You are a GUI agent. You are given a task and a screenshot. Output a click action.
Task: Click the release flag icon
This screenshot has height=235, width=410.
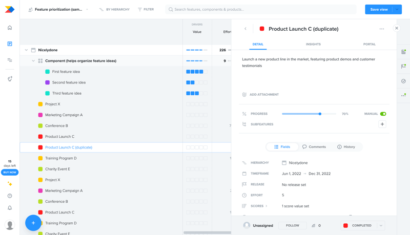click(244, 184)
